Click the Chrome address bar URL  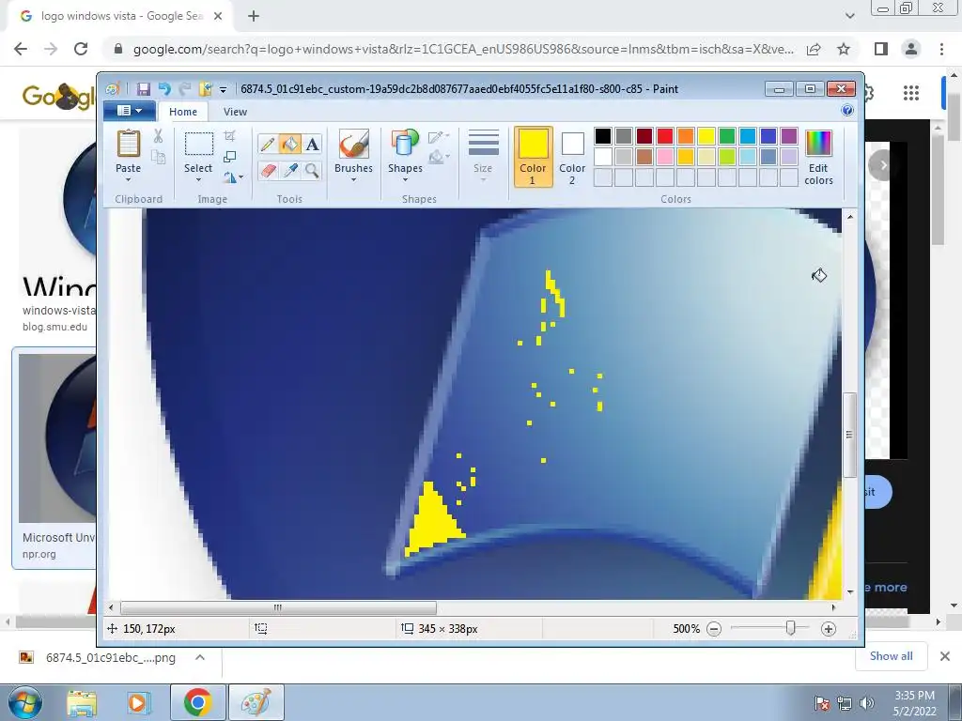tap(463, 49)
